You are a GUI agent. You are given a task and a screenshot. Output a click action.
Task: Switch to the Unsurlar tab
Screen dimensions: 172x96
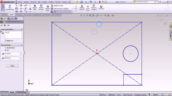pyautogui.click(x=4, y=15)
